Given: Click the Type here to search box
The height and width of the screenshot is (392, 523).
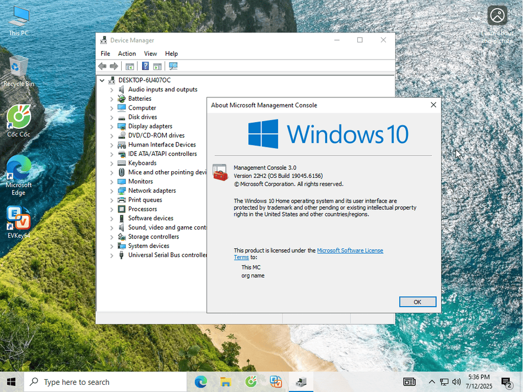Looking at the screenshot, I should coord(105,382).
